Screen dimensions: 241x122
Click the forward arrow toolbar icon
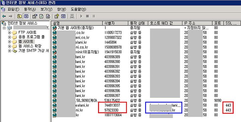click(10, 16)
